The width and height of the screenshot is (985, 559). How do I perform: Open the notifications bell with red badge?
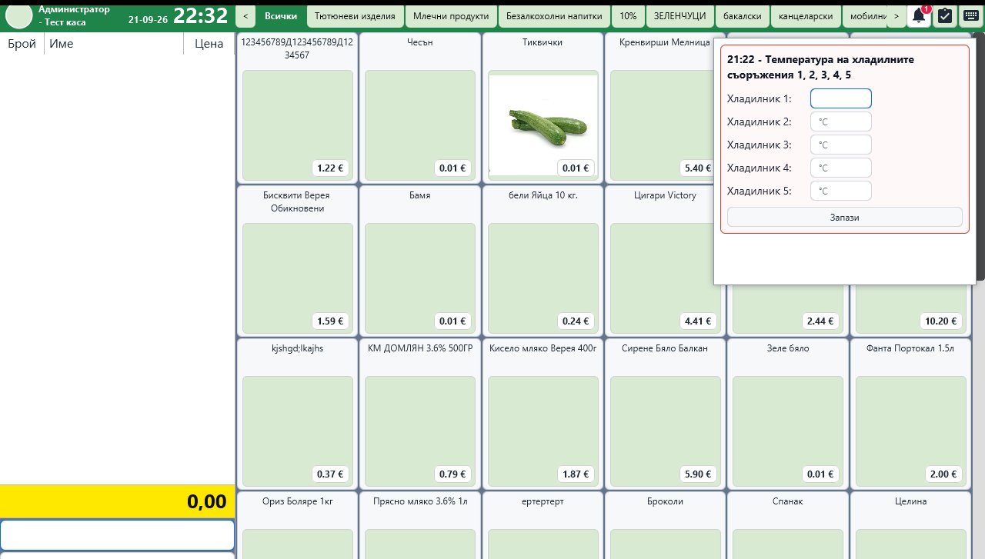[919, 15]
